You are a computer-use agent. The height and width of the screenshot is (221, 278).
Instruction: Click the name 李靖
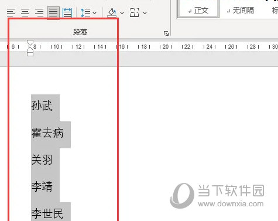point(42,186)
